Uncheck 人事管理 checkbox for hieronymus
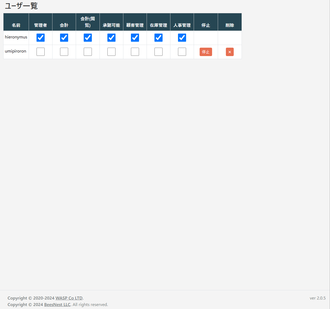 (182, 38)
